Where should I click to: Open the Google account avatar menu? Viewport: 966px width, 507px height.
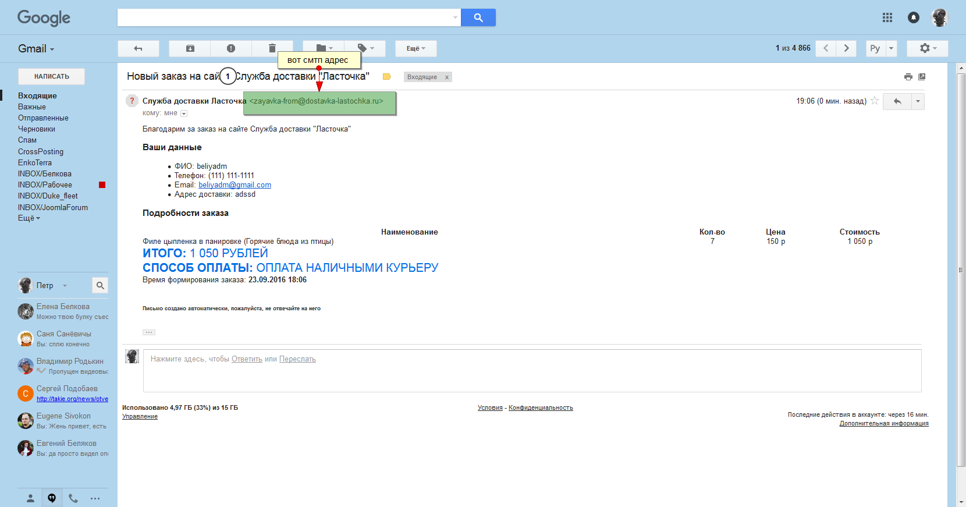940,17
